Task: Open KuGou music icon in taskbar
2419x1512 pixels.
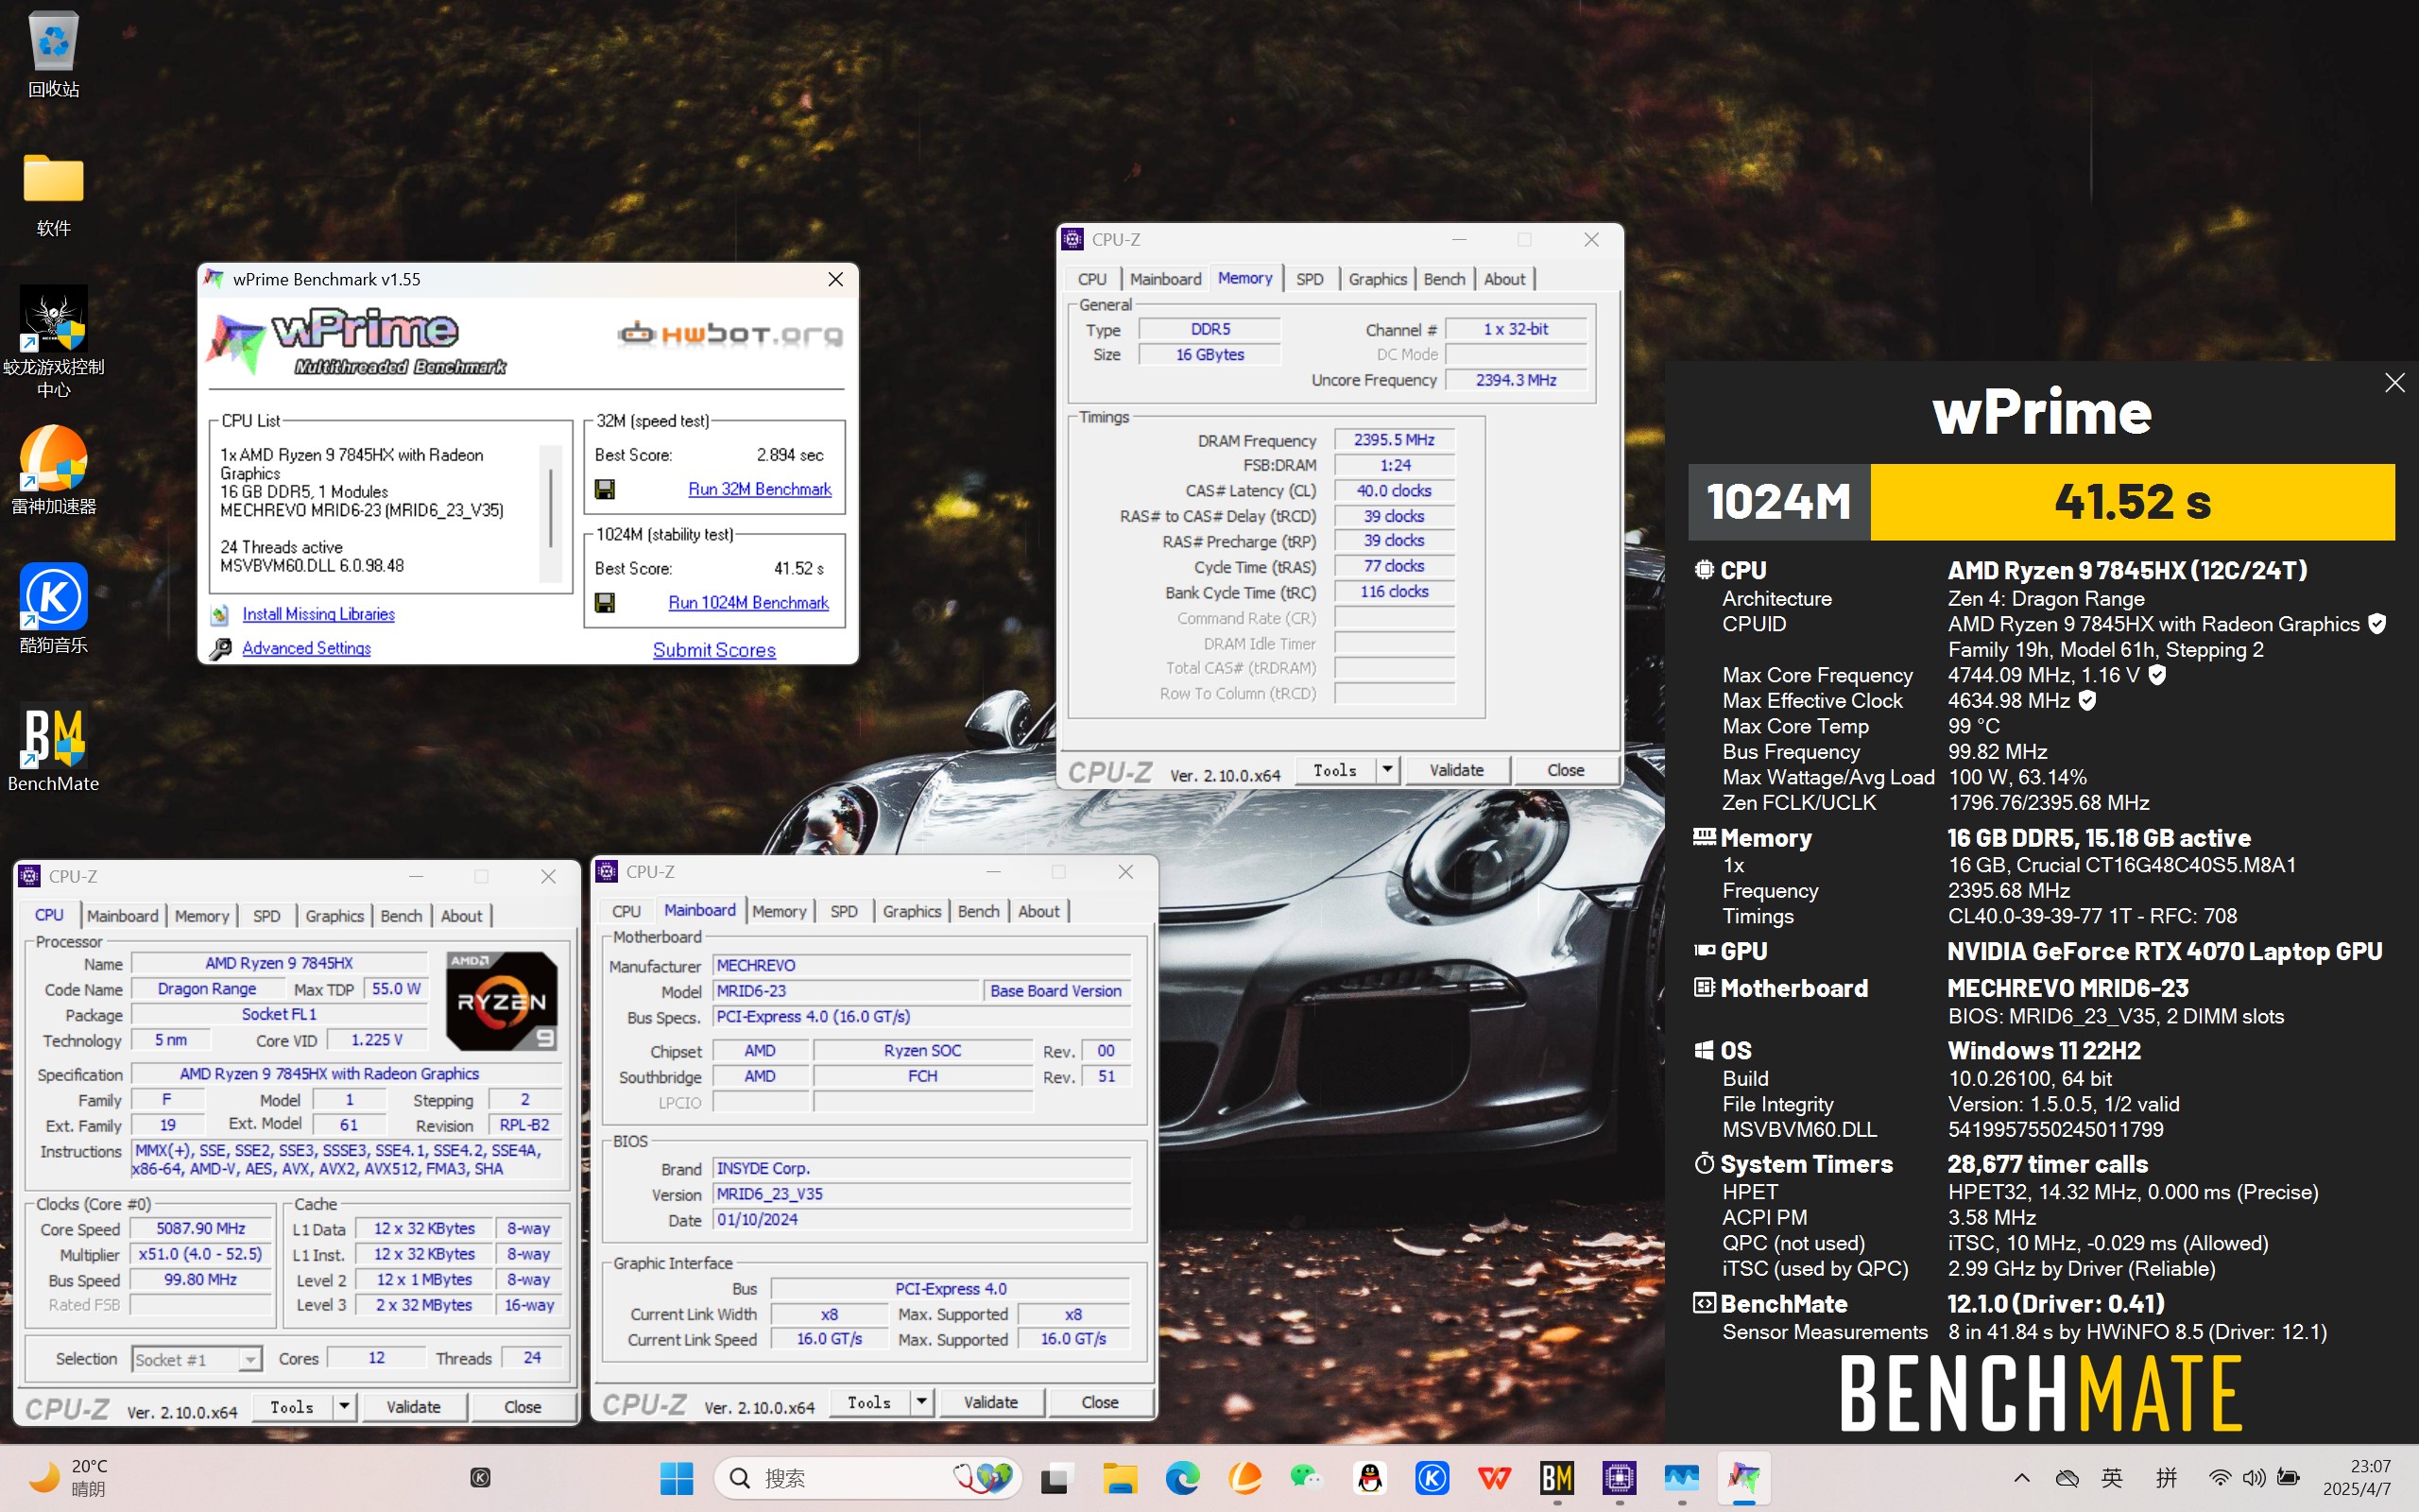Action: point(1433,1478)
